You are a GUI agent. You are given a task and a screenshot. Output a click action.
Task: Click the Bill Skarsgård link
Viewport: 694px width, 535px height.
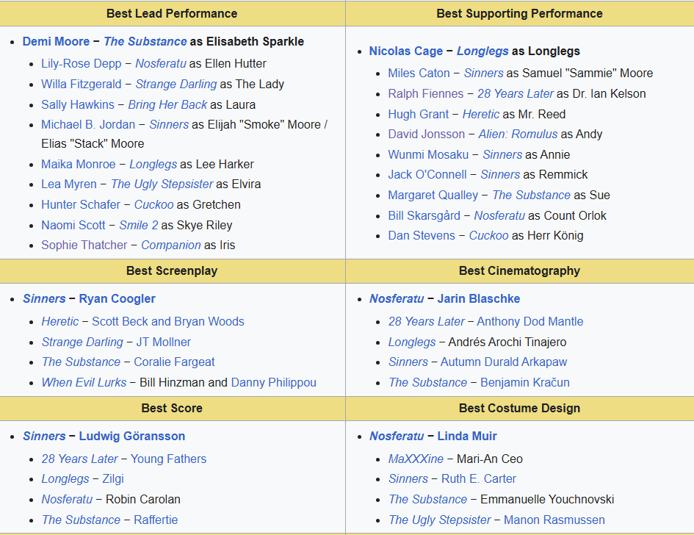point(424,216)
